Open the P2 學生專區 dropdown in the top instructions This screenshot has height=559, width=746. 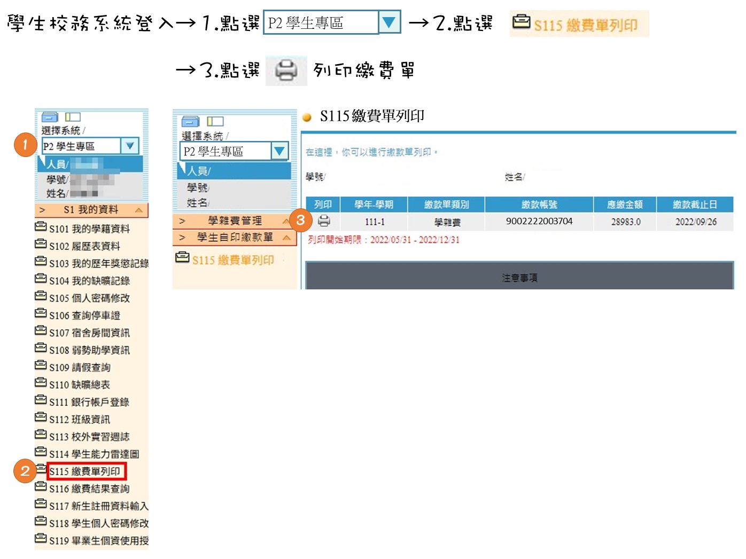pos(389,22)
